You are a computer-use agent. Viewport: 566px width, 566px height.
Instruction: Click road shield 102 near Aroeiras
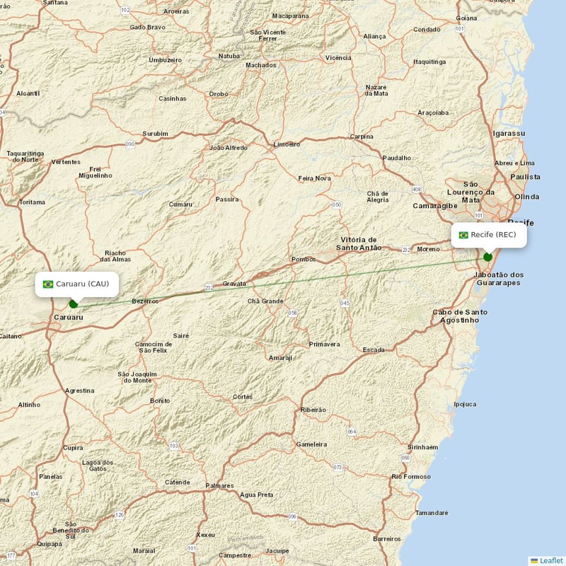[125, 10]
